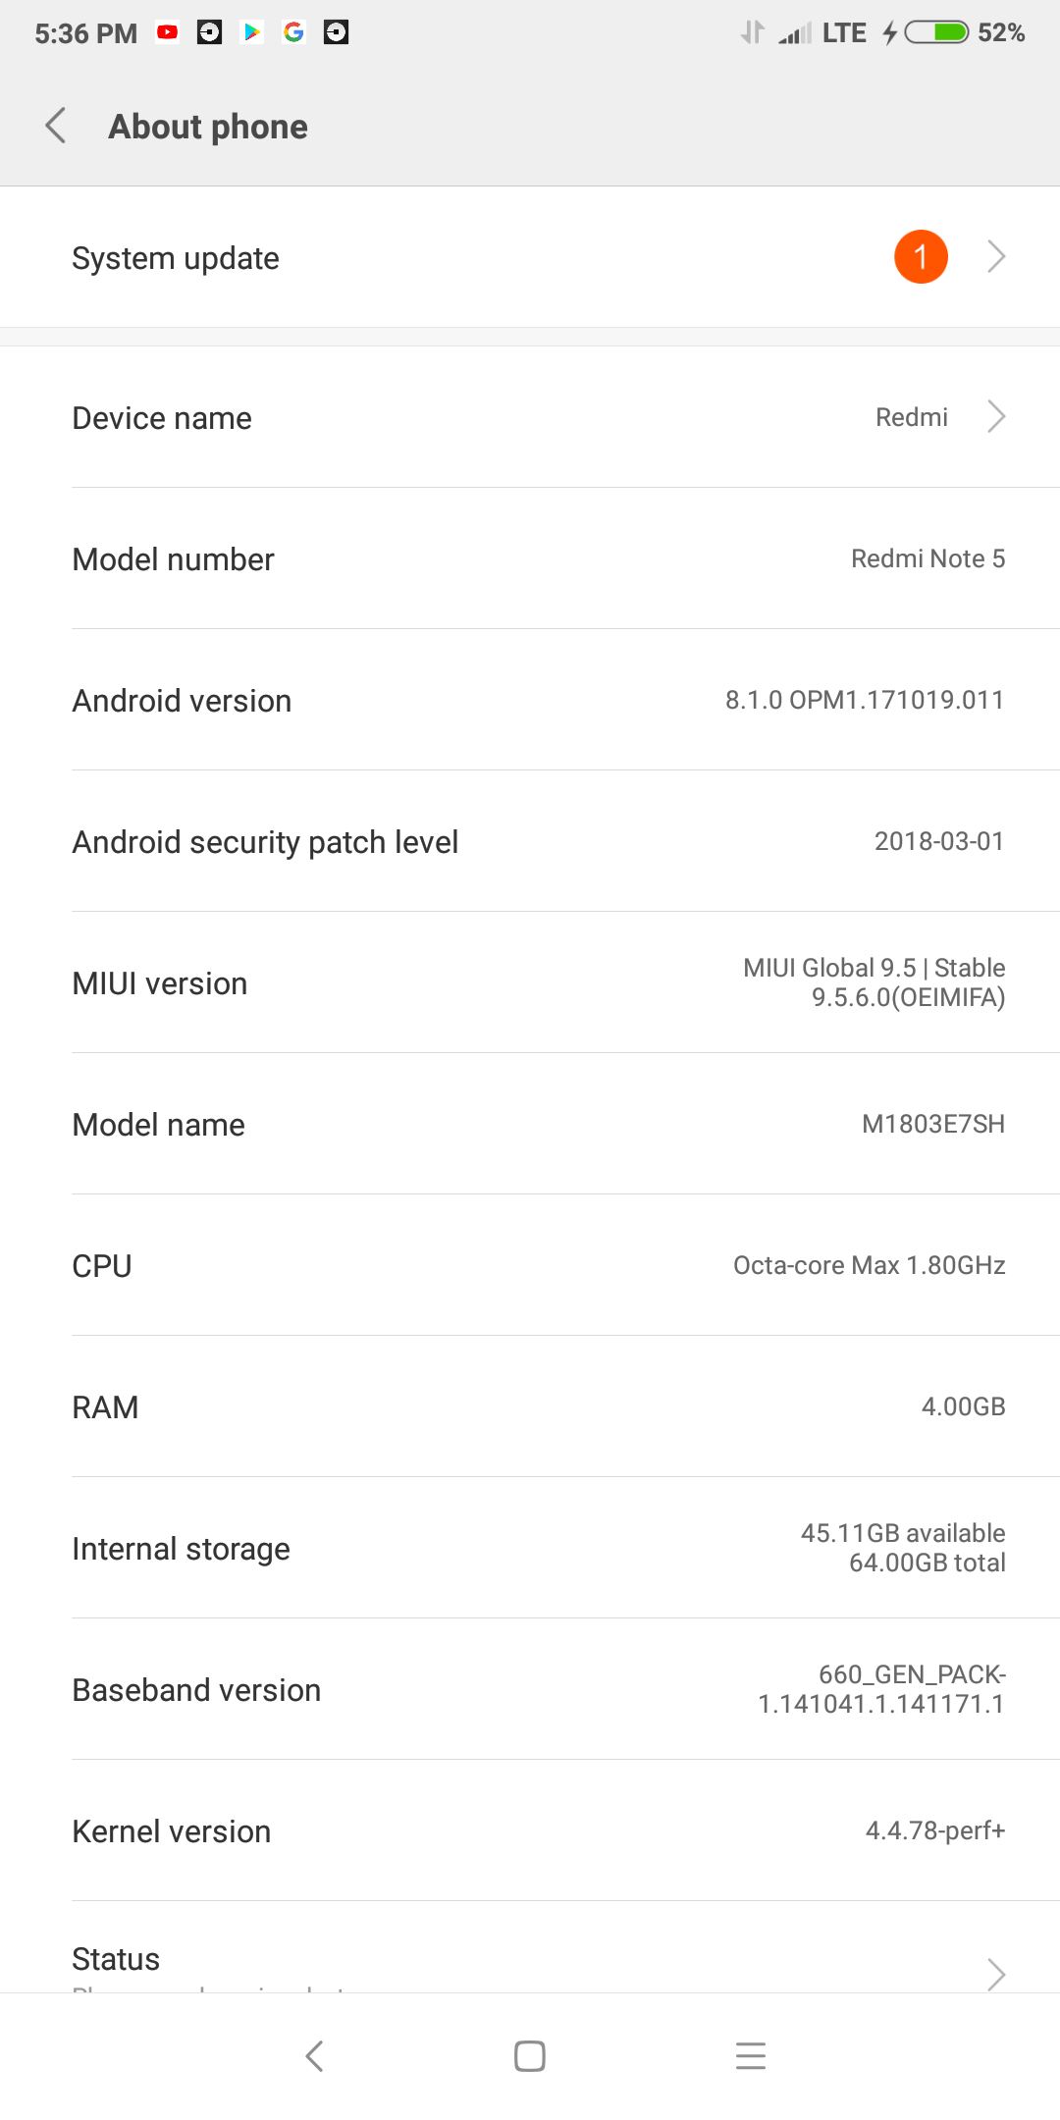Tap the Google notification icon in status bar

[293, 32]
